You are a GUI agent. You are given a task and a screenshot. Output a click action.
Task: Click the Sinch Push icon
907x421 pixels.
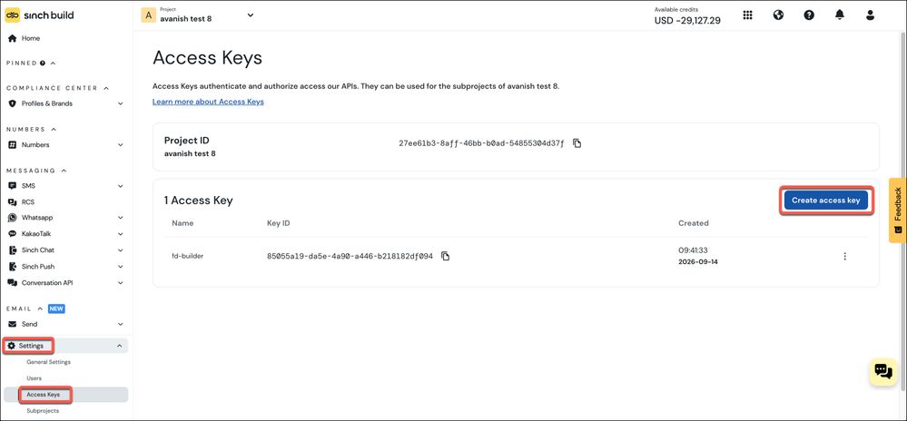[12, 267]
